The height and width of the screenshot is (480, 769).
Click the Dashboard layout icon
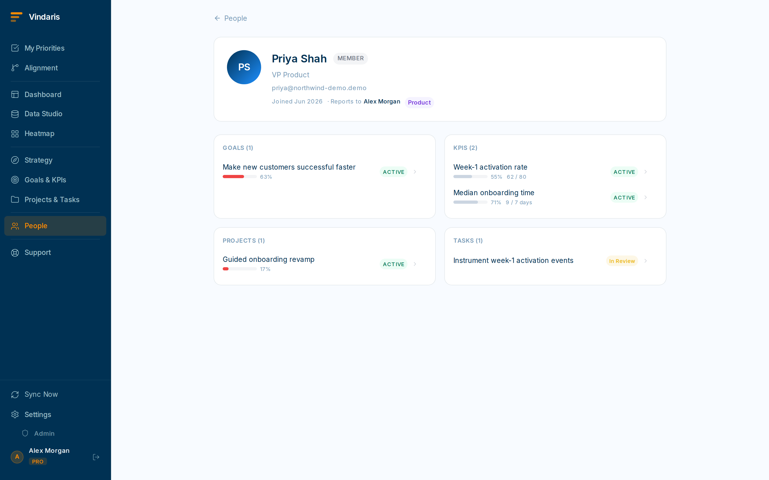tap(15, 94)
